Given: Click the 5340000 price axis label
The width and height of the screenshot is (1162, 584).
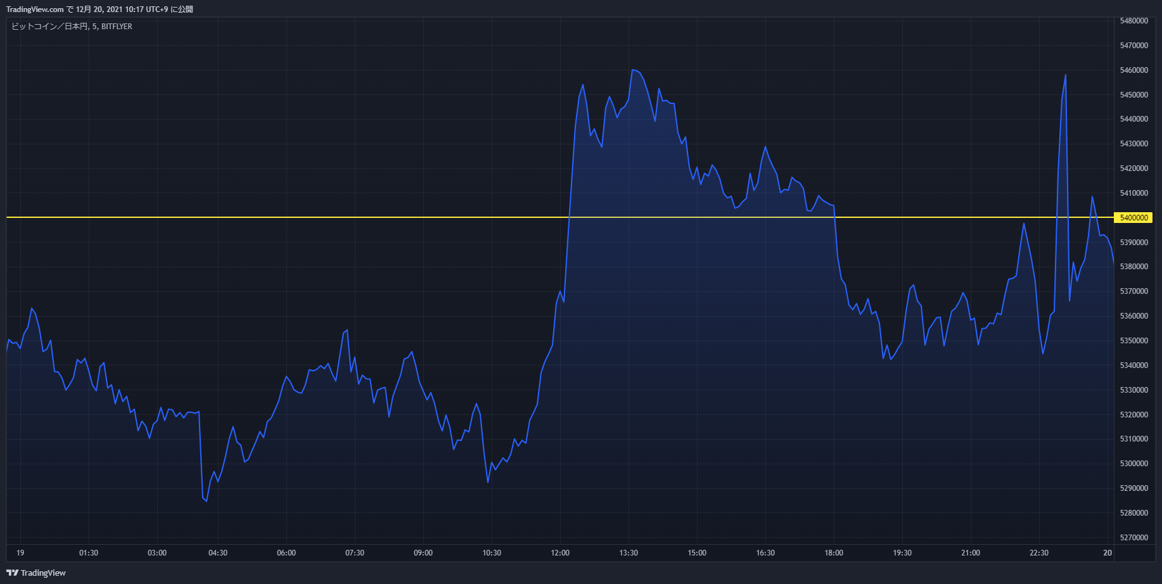Looking at the screenshot, I should pyautogui.click(x=1134, y=365).
